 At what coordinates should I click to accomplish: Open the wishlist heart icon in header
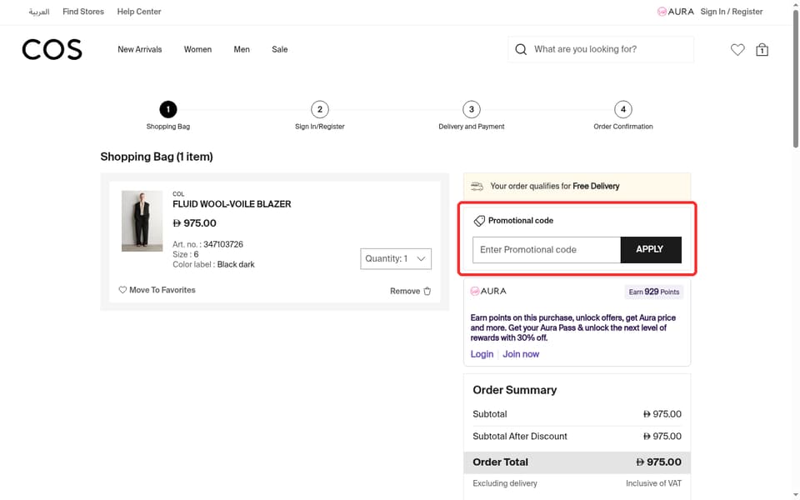coord(737,49)
